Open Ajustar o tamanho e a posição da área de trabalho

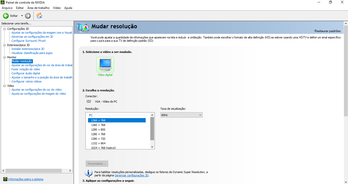tap(42, 77)
